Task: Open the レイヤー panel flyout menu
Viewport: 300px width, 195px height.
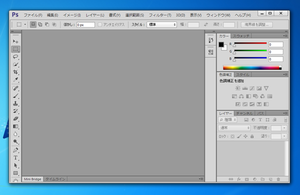Action: tap(285, 113)
